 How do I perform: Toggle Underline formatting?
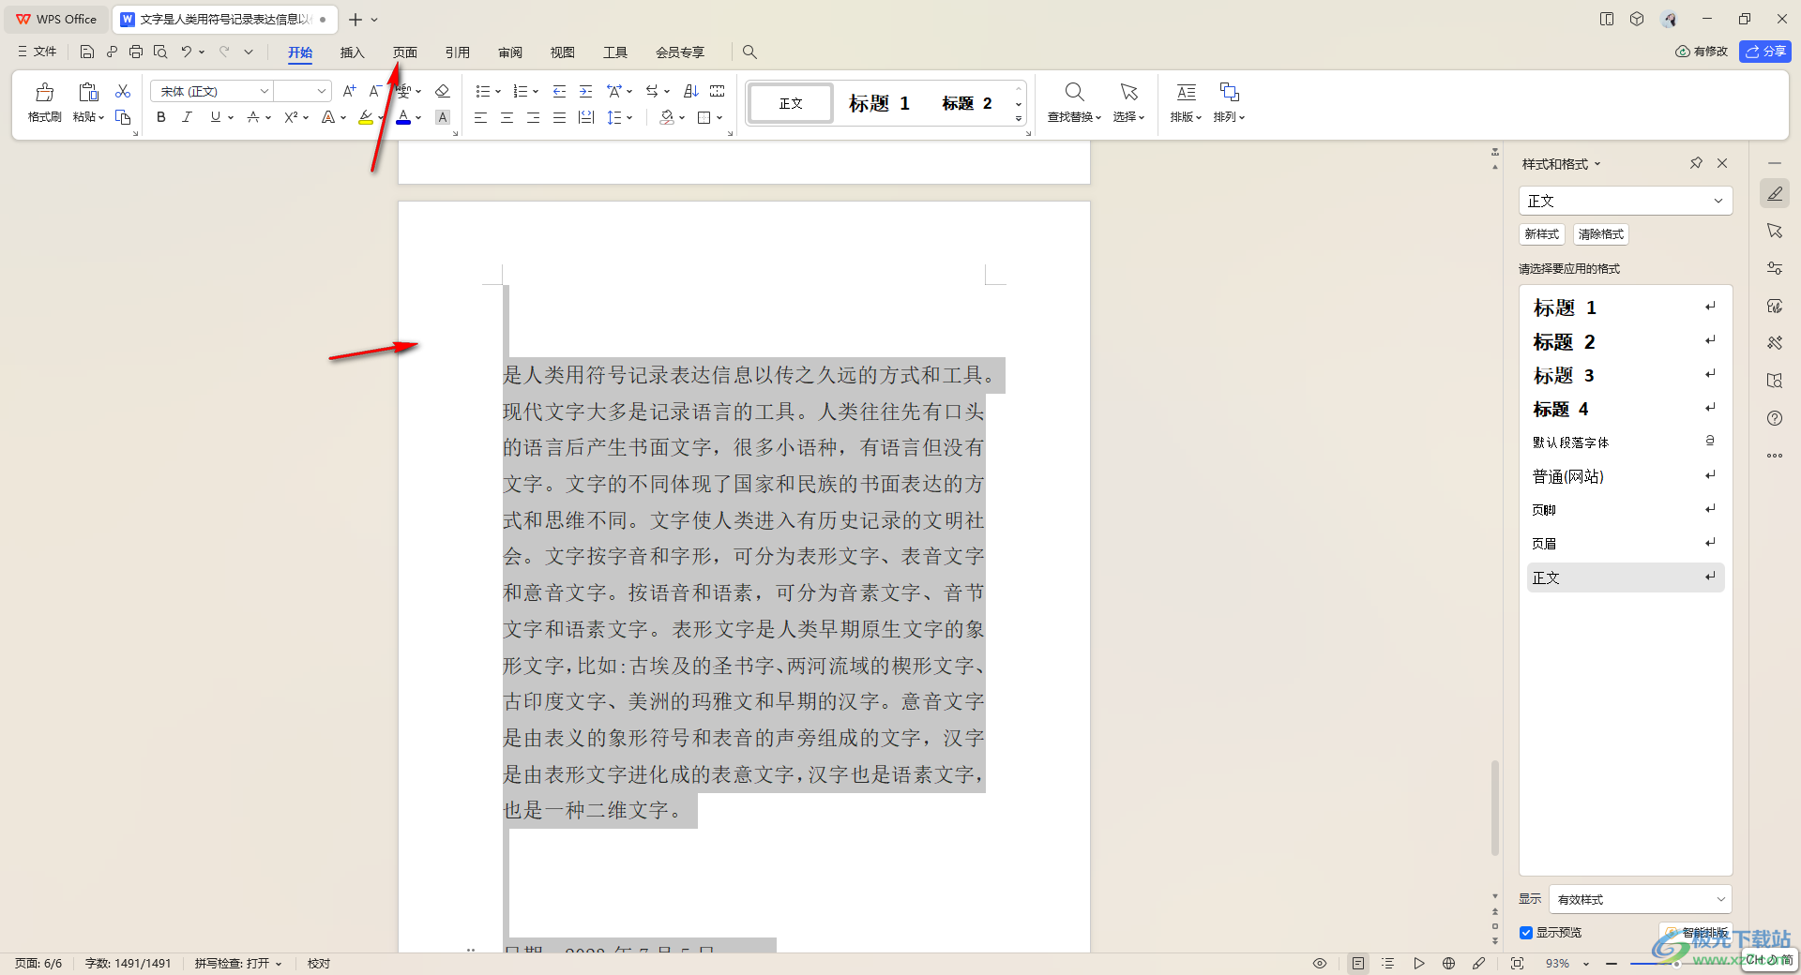coord(216,117)
